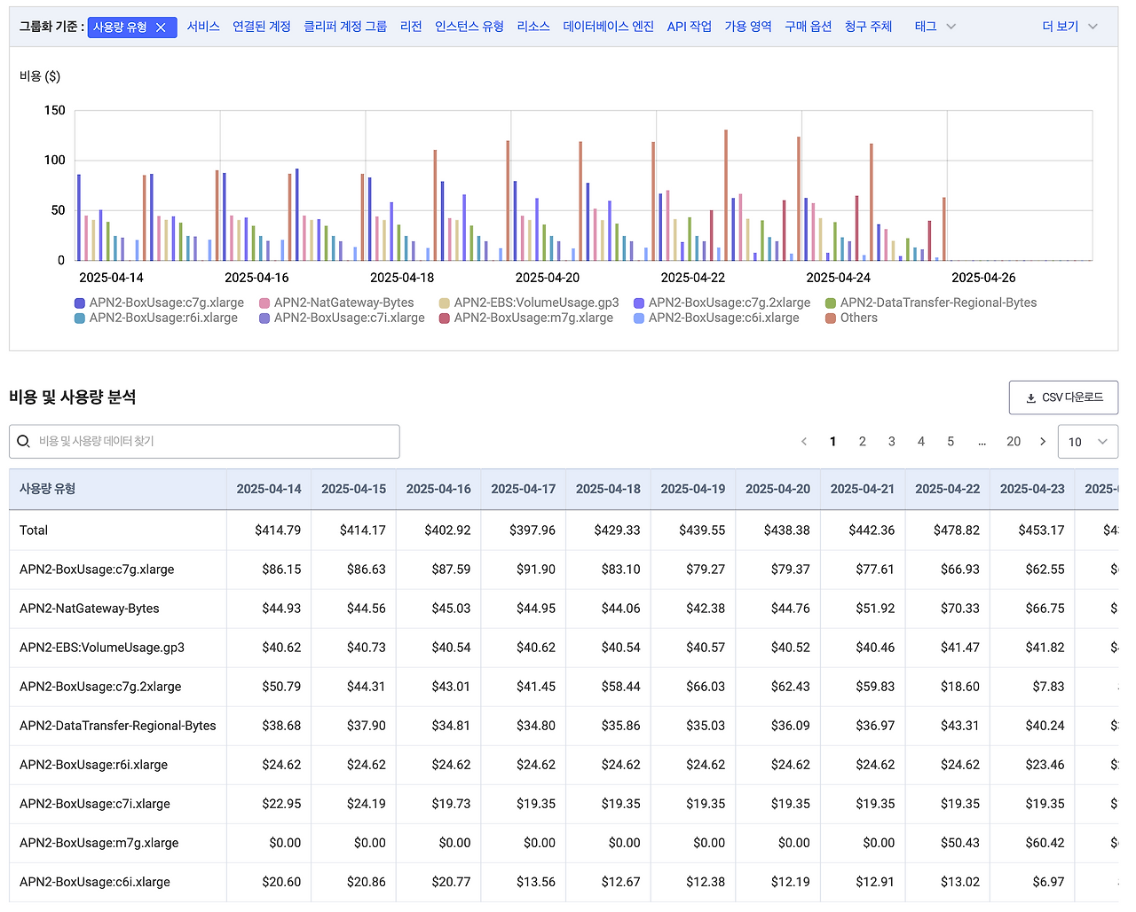Screen dimensions: 1136x912
Task: Focus the 비용 및 사용량 데이터 찾기 search field
Action: (x=204, y=441)
